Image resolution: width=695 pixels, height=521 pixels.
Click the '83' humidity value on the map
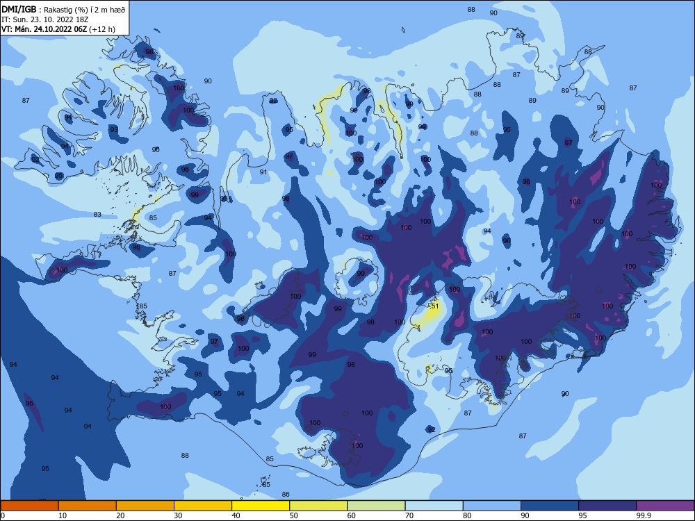click(97, 215)
